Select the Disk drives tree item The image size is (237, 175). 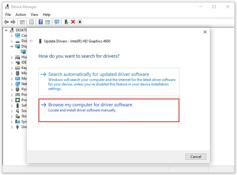coord(24,41)
